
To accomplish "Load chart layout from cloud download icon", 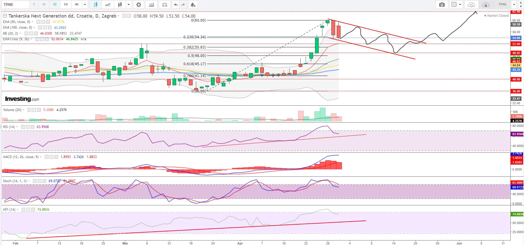I will [471, 5].
